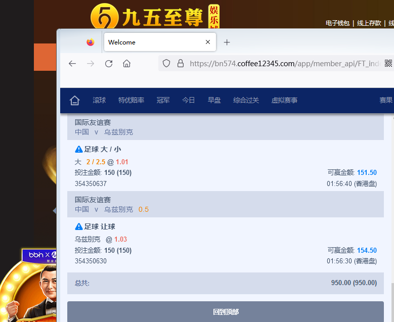Click the shield tracking protection icon
Viewport: 394px width, 322px height.
click(166, 63)
